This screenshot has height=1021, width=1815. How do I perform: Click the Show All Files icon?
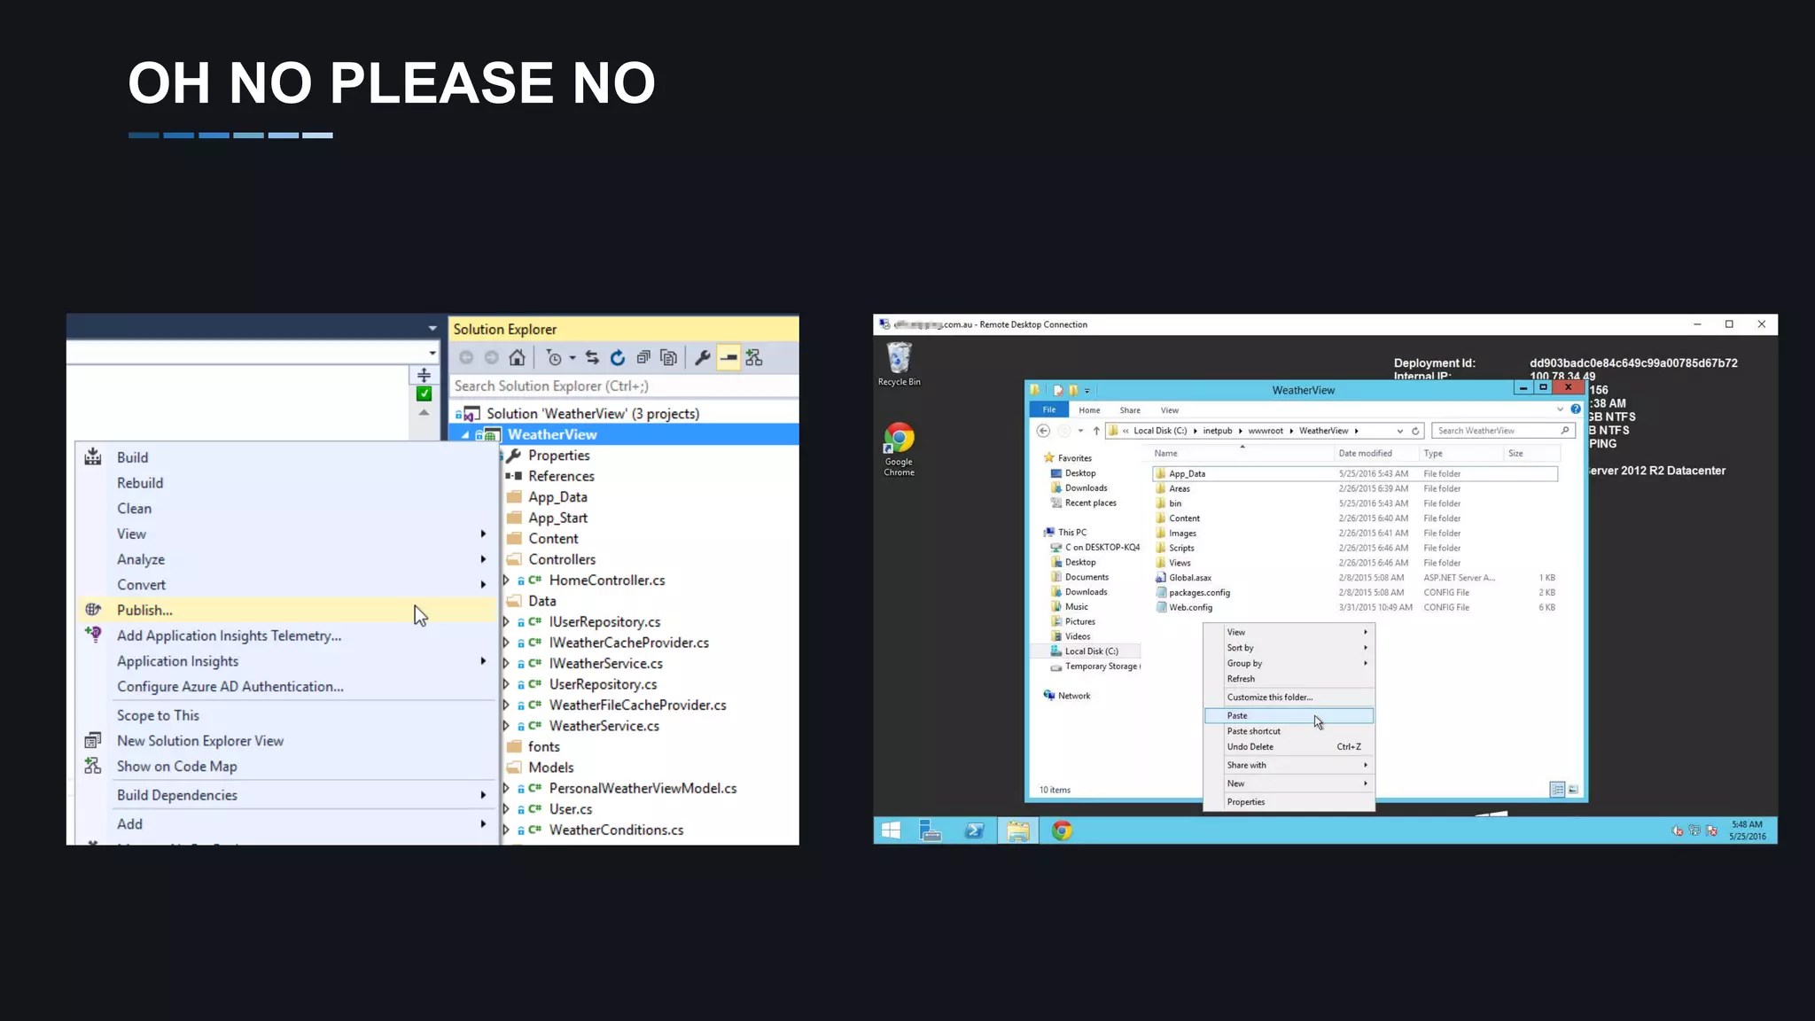pyautogui.click(x=669, y=358)
